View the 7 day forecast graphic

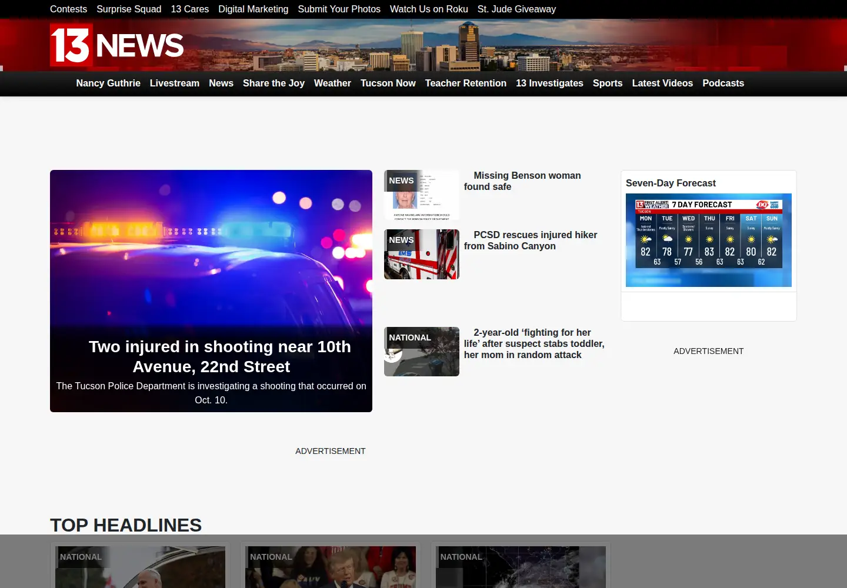coord(709,240)
